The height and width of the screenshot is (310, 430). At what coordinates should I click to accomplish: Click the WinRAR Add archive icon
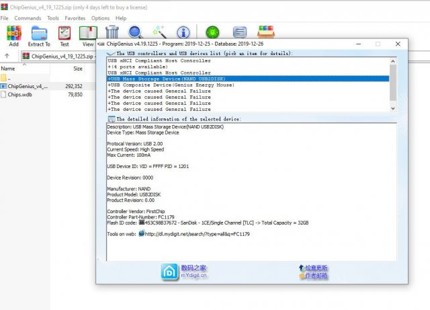pyautogui.click(x=13, y=33)
